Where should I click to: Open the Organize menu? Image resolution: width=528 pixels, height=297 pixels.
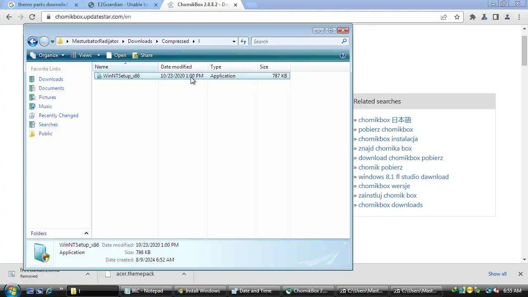coord(47,55)
